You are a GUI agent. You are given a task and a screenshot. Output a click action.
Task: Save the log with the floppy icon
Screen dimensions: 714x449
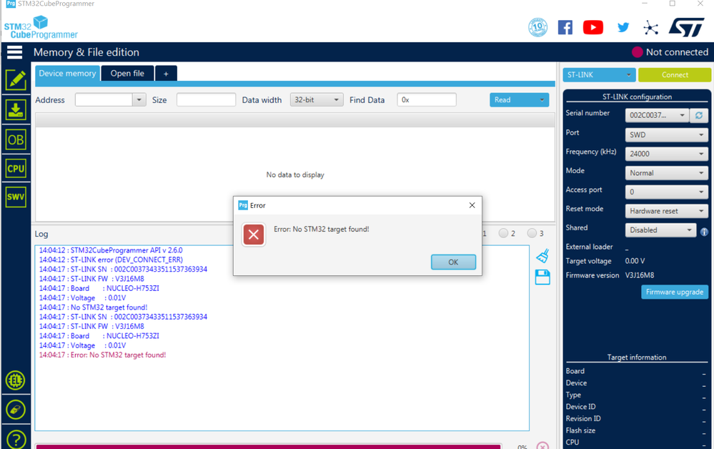[x=542, y=277]
